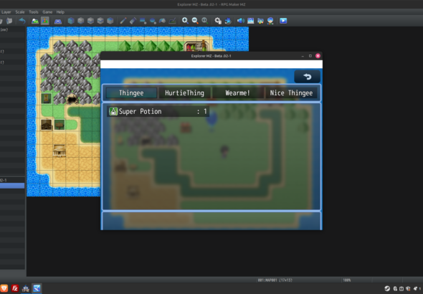Click the 100% zoom status text
Image resolution: width=423 pixels, height=294 pixels.
click(x=347, y=280)
